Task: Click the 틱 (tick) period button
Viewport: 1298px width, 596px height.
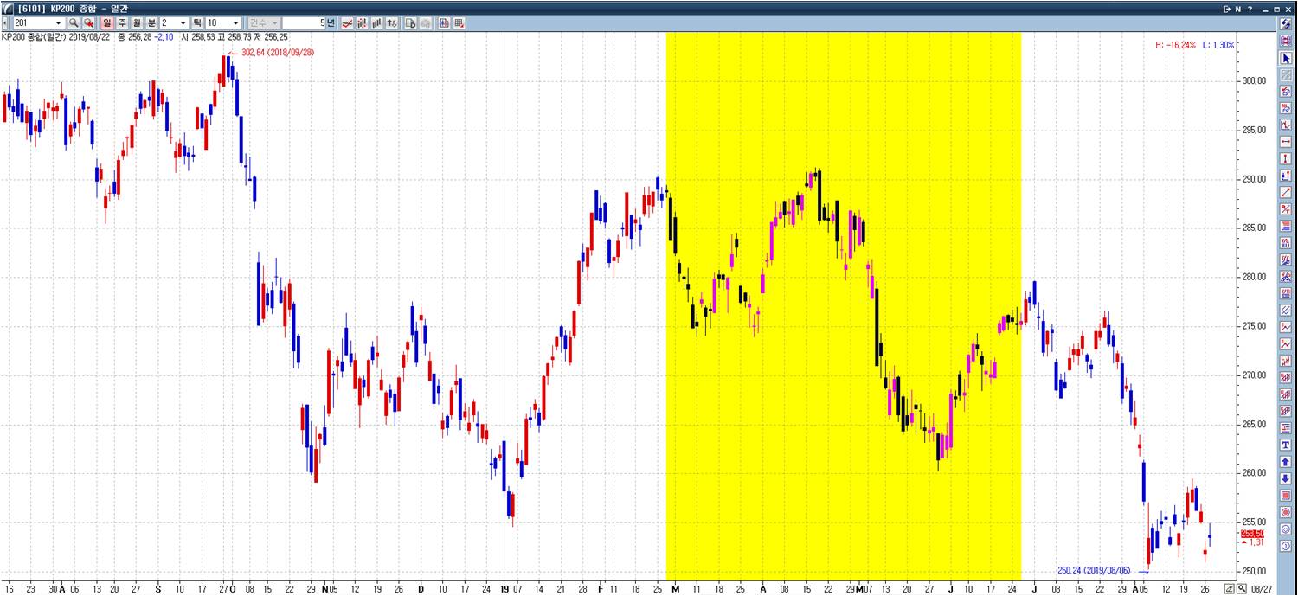Action: (197, 22)
